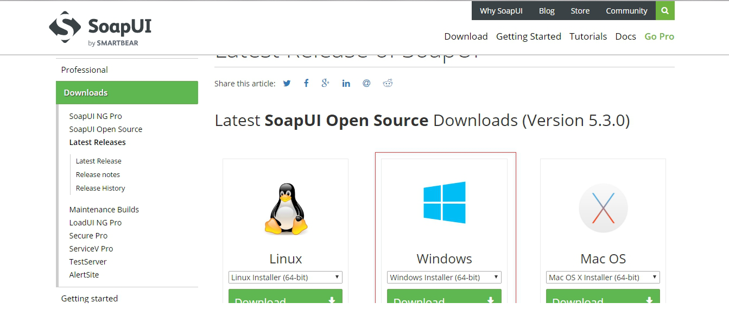The height and width of the screenshot is (315, 729).
Task: Select Professional in the sidebar
Action: [84, 70]
